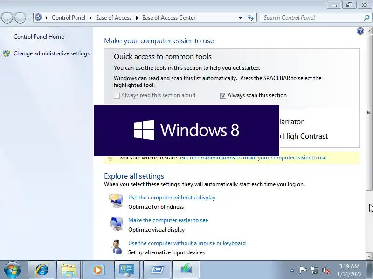The width and height of the screenshot is (373, 279).
Task: Launch Internet Explorer from taskbar
Action: point(42,270)
